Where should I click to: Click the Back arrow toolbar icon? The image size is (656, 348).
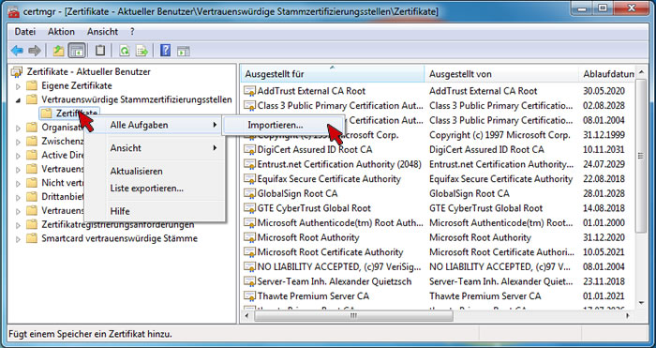click(x=17, y=51)
